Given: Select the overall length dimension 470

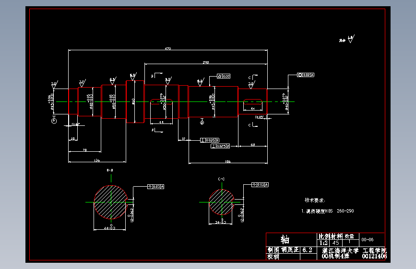Looking at the screenshot, I should [167, 48].
